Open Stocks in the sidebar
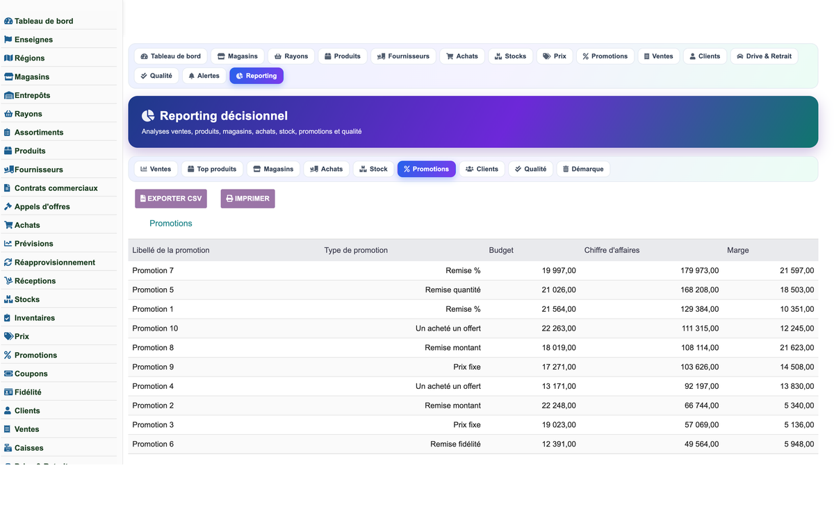 coord(27,299)
